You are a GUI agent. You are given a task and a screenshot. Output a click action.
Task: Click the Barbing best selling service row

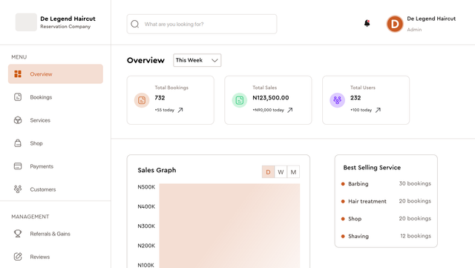point(386,183)
